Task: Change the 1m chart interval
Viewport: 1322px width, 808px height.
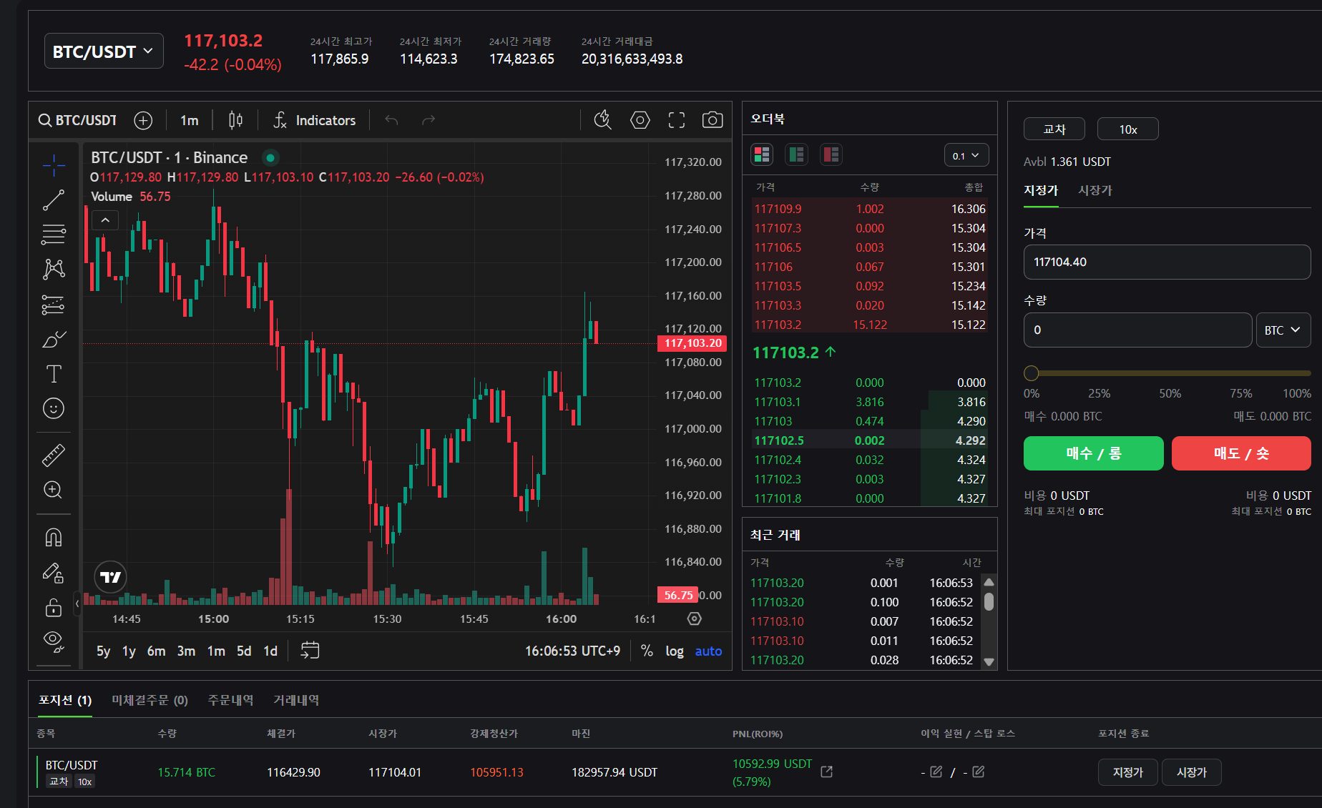Action: tap(190, 120)
